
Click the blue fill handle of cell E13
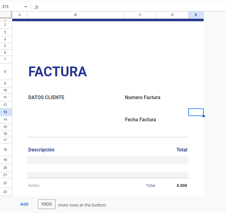204,116
